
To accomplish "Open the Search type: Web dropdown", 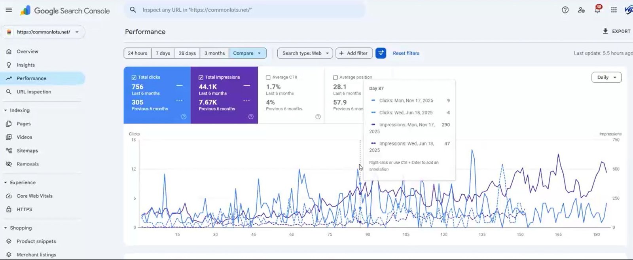I will tap(305, 53).
